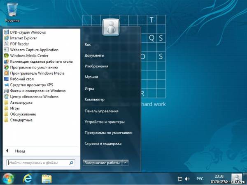The image size is (247, 185).
Task: Open Программы по умолчанию in right pane
Action: pyautogui.click(x=108, y=133)
